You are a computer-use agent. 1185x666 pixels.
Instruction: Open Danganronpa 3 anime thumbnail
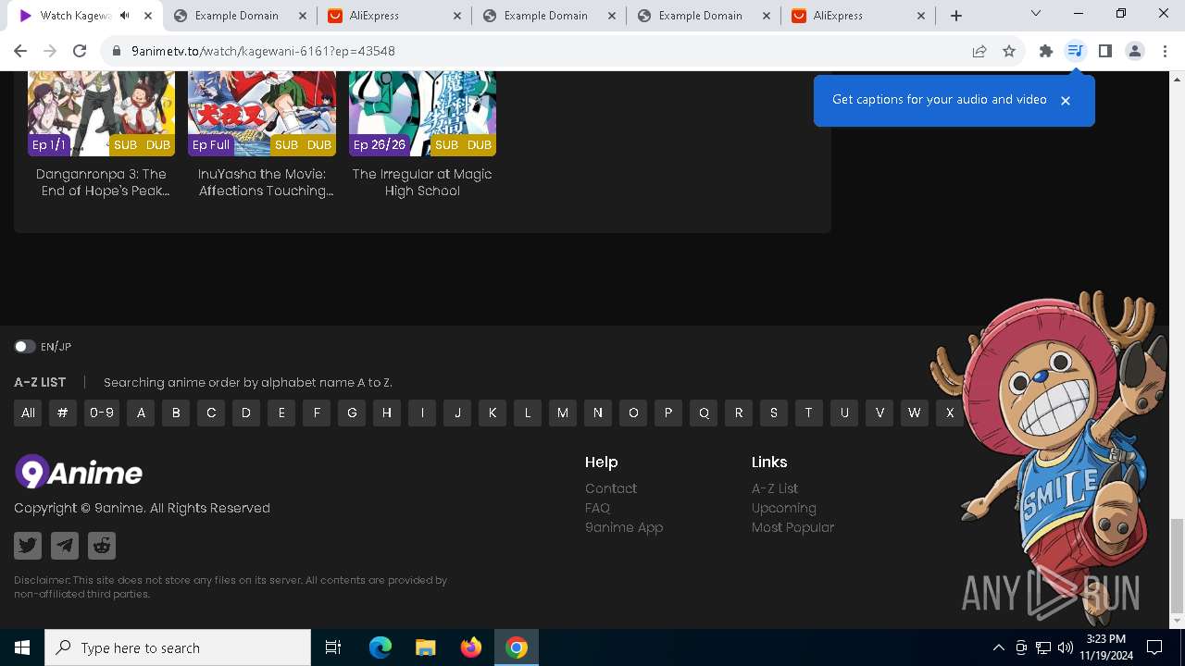click(102, 113)
